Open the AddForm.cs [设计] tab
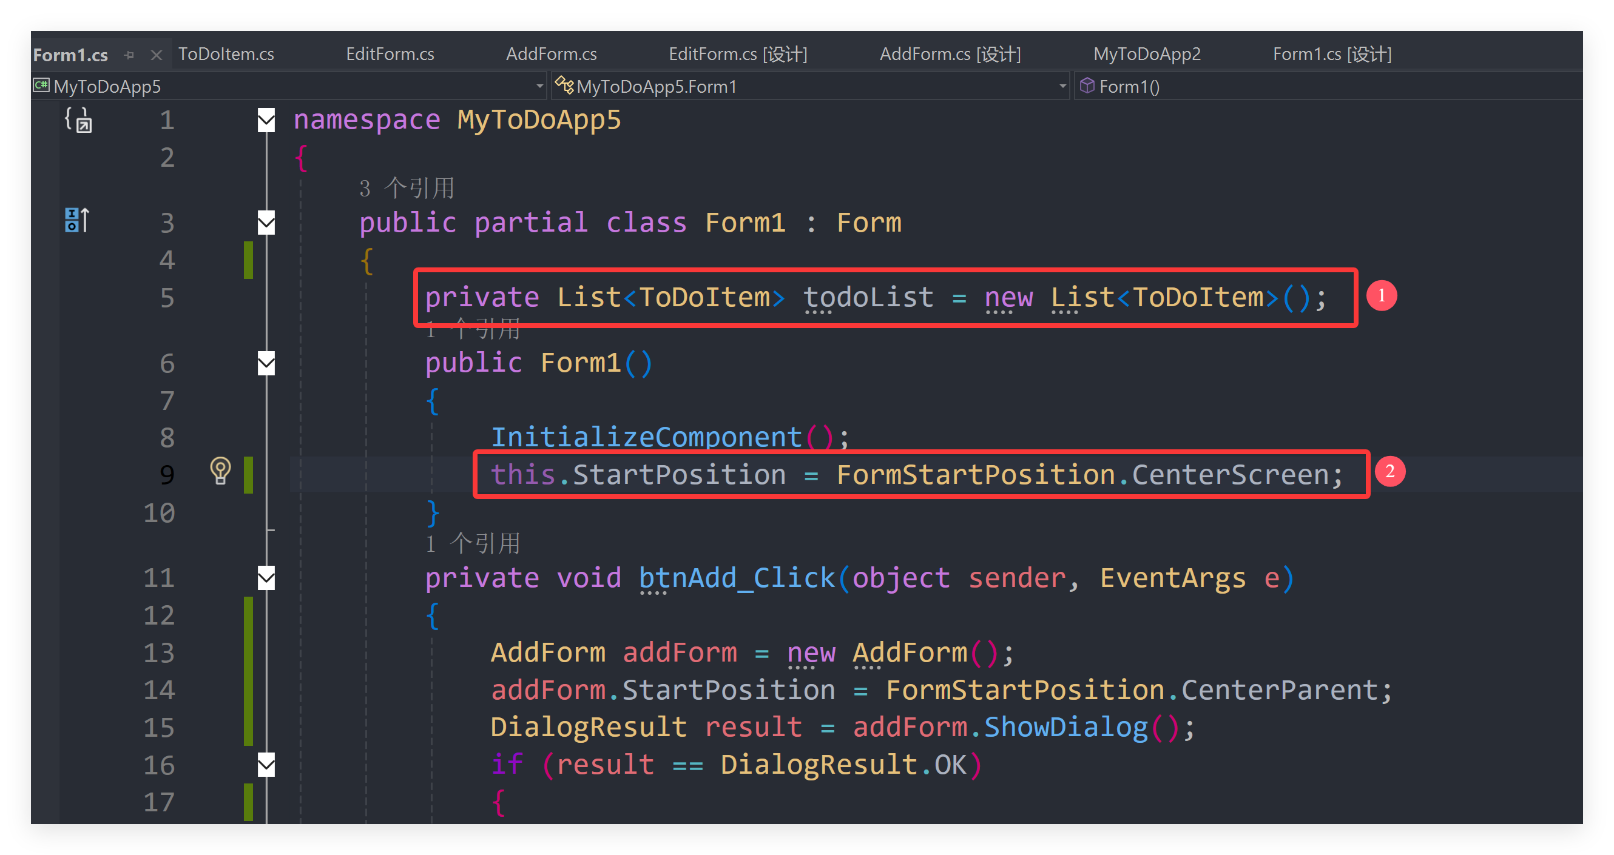 pyautogui.click(x=950, y=55)
